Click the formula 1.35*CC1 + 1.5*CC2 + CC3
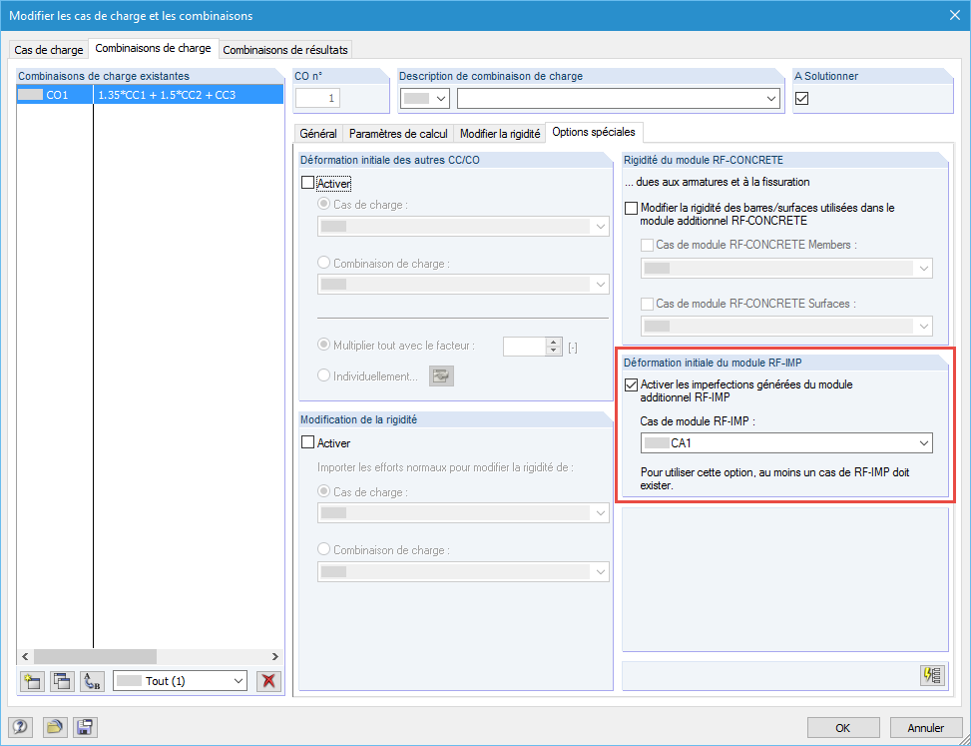 click(167, 95)
